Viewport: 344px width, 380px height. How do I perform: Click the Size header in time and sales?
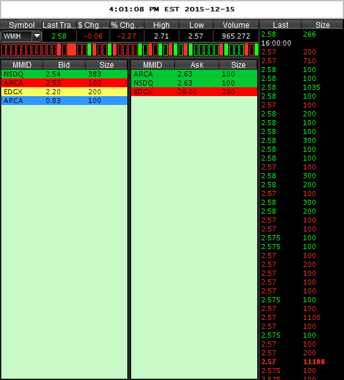click(322, 25)
